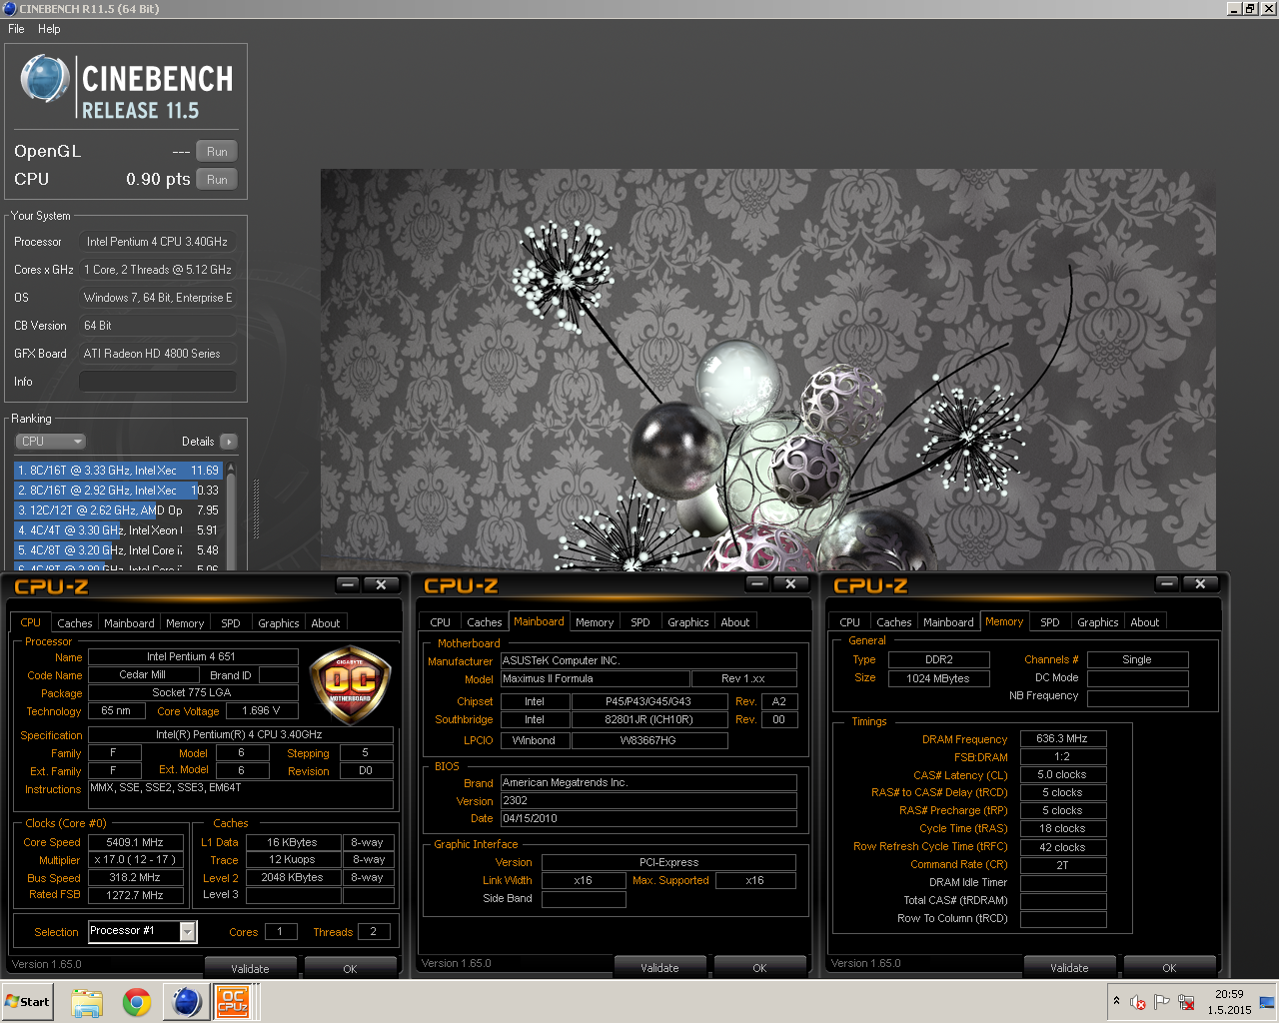Click the ranking panel resize grip
The image size is (1279, 1023).
coord(256,510)
